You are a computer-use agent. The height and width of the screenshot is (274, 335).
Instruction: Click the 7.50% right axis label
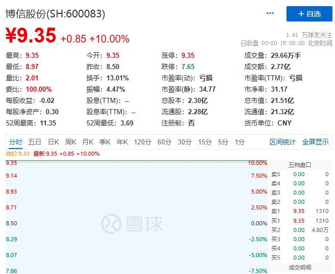coord(259,176)
